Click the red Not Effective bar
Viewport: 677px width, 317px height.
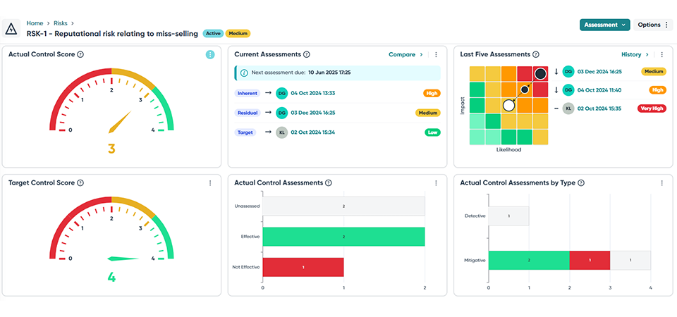point(303,267)
